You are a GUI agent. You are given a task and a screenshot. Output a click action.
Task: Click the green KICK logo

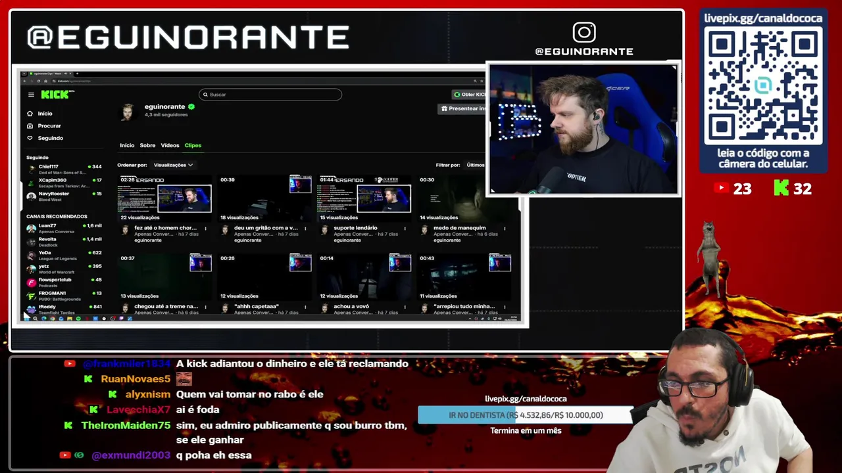pyautogui.click(x=55, y=95)
